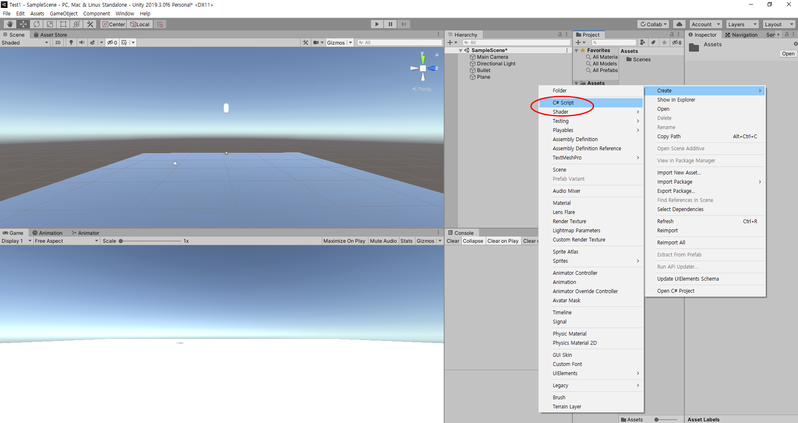
Task: Open the Collab dropdown
Action: (654, 24)
